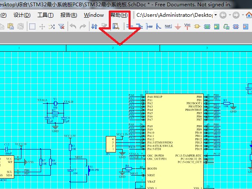Select the Place Sheet Symbol tool
Viewport: 252px width, 189px height.
[x=207, y=26]
